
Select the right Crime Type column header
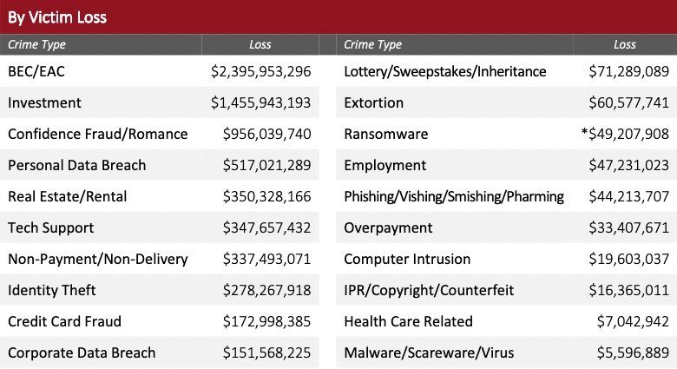(372, 44)
